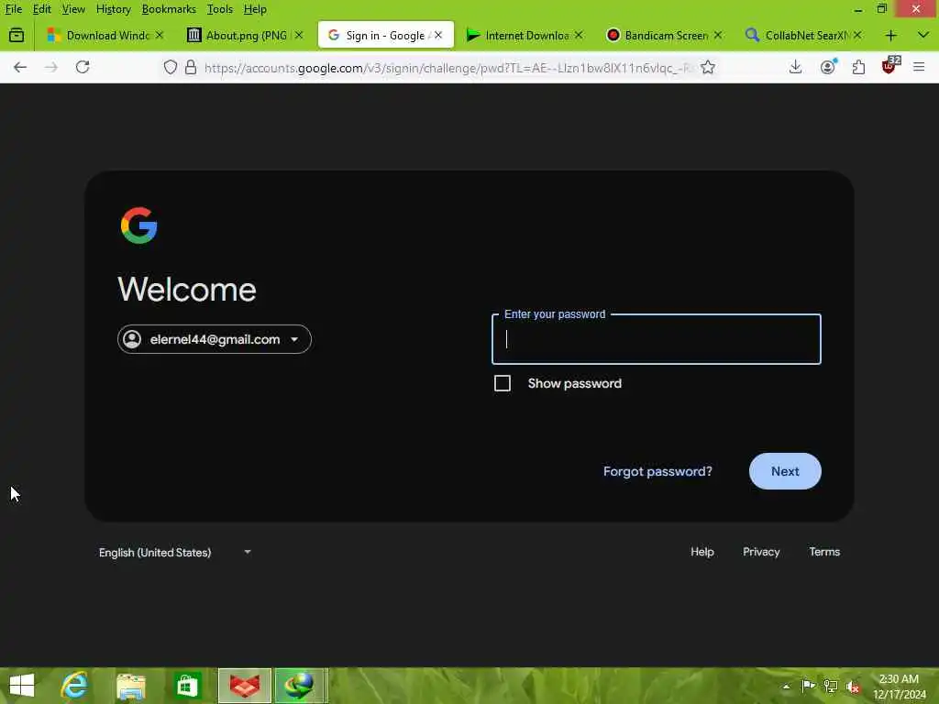Open the elernel44@gmail.com account switcher
Screen dimensions: 939x704
(x=215, y=339)
